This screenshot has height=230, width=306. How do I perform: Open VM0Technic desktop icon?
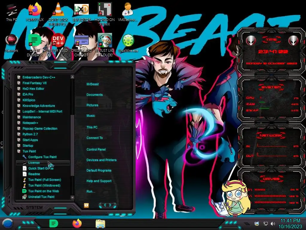pyautogui.click(x=128, y=12)
